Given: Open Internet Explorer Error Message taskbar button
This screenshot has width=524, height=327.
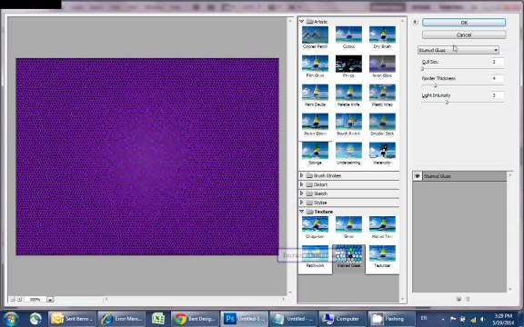Looking at the screenshot, I should point(122,319).
